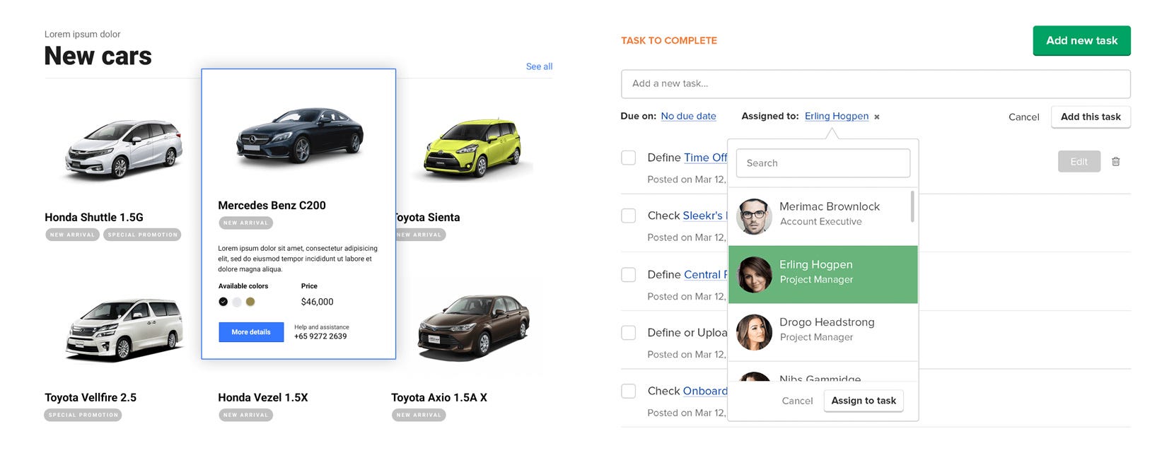Click New Arrival tag under Honda Vezel
The height and width of the screenshot is (453, 1174).
click(245, 415)
